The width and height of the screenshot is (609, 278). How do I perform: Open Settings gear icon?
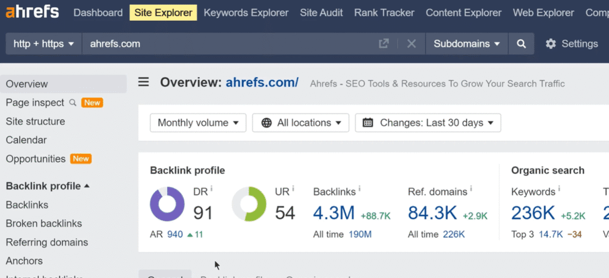click(550, 44)
